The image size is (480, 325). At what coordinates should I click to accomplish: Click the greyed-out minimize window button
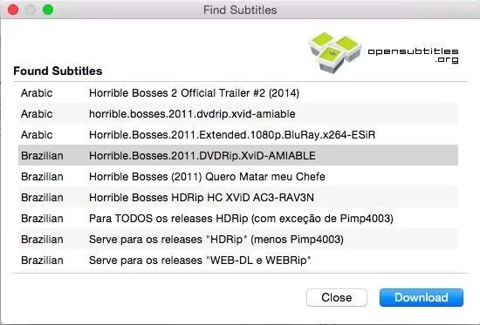click(31, 10)
